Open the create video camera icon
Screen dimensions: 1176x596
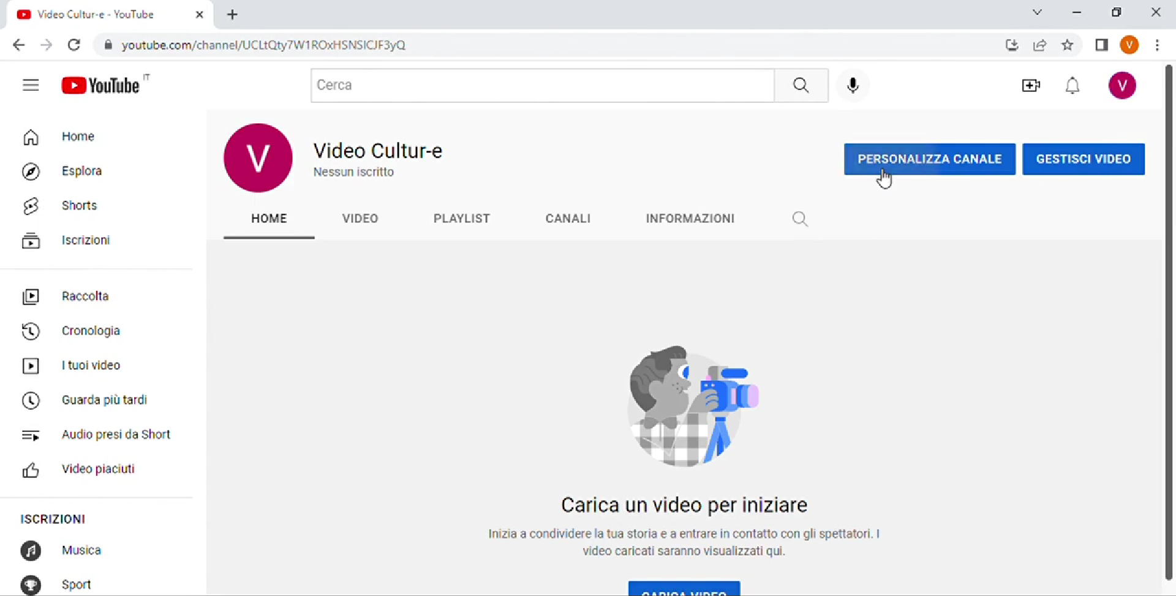point(1031,86)
